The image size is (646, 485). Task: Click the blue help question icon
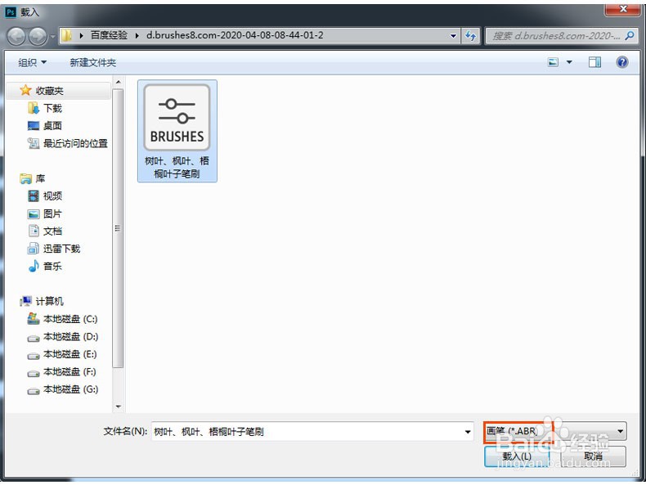pyautogui.click(x=622, y=62)
